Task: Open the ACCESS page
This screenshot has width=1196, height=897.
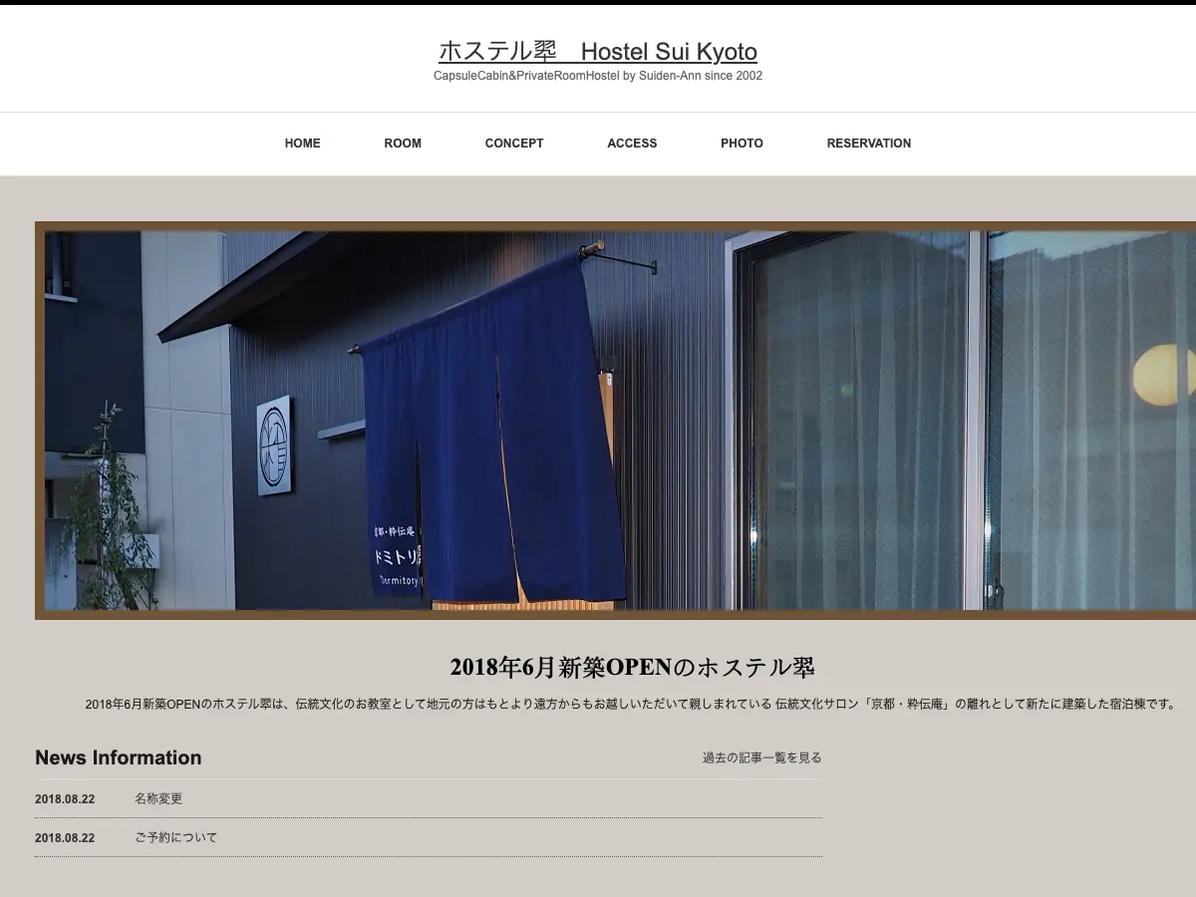Action: 632,144
